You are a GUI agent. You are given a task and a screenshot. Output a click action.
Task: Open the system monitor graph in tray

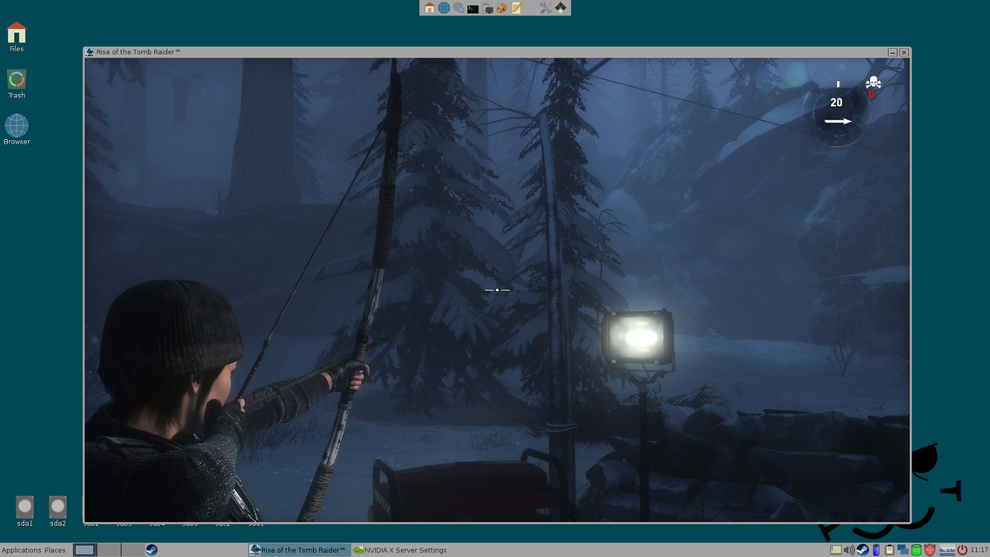pyautogui.click(x=947, y=550)
